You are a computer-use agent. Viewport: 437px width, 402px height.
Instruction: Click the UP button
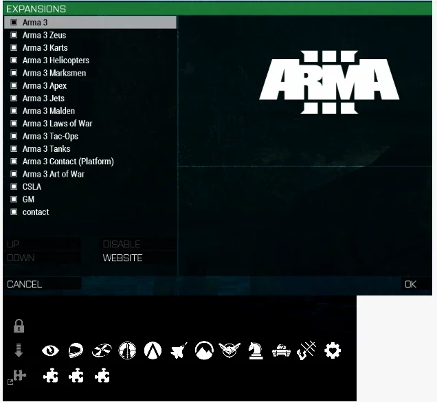[x=42, y=244]
